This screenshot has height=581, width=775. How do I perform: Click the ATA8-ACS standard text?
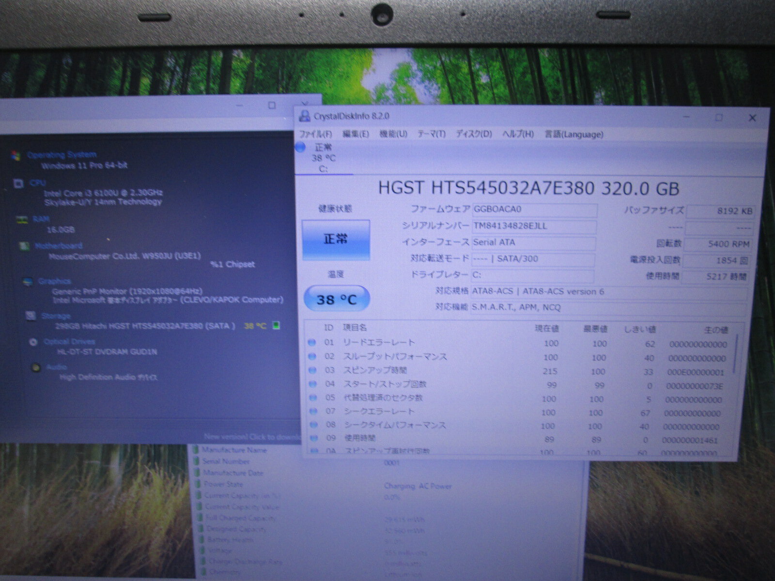[x=538, y=291]
